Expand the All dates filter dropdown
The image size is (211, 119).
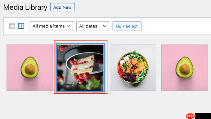(x=93, y=26)
